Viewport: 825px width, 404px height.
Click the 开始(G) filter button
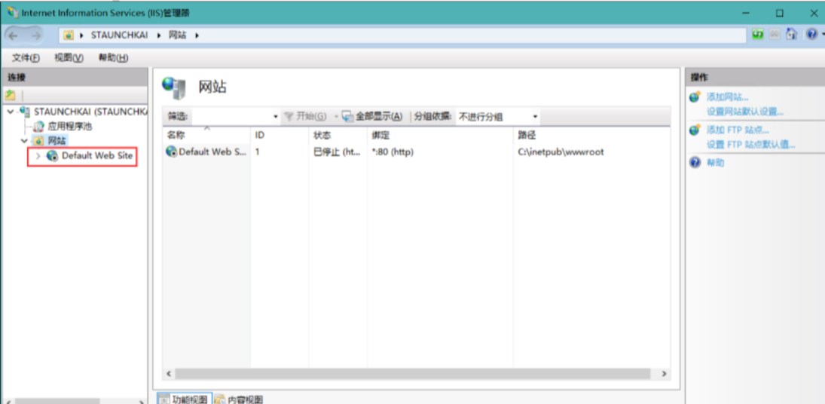[305, 116]
